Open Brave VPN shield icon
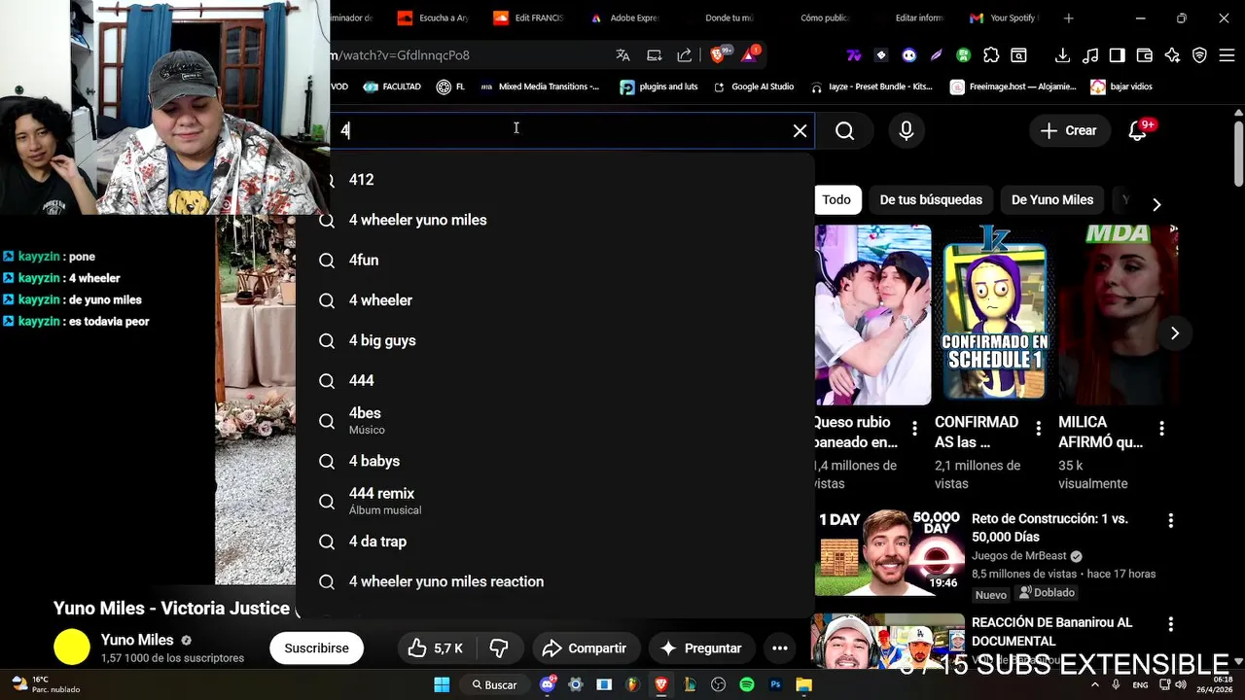 [1199, 55]
